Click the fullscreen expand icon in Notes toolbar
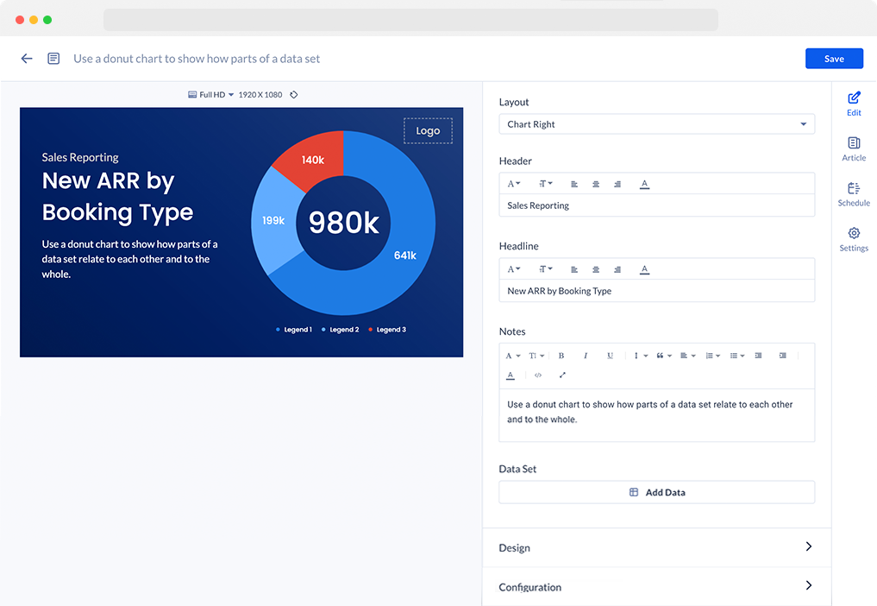This screenshot has width=877, height=606. click(562, 376)
